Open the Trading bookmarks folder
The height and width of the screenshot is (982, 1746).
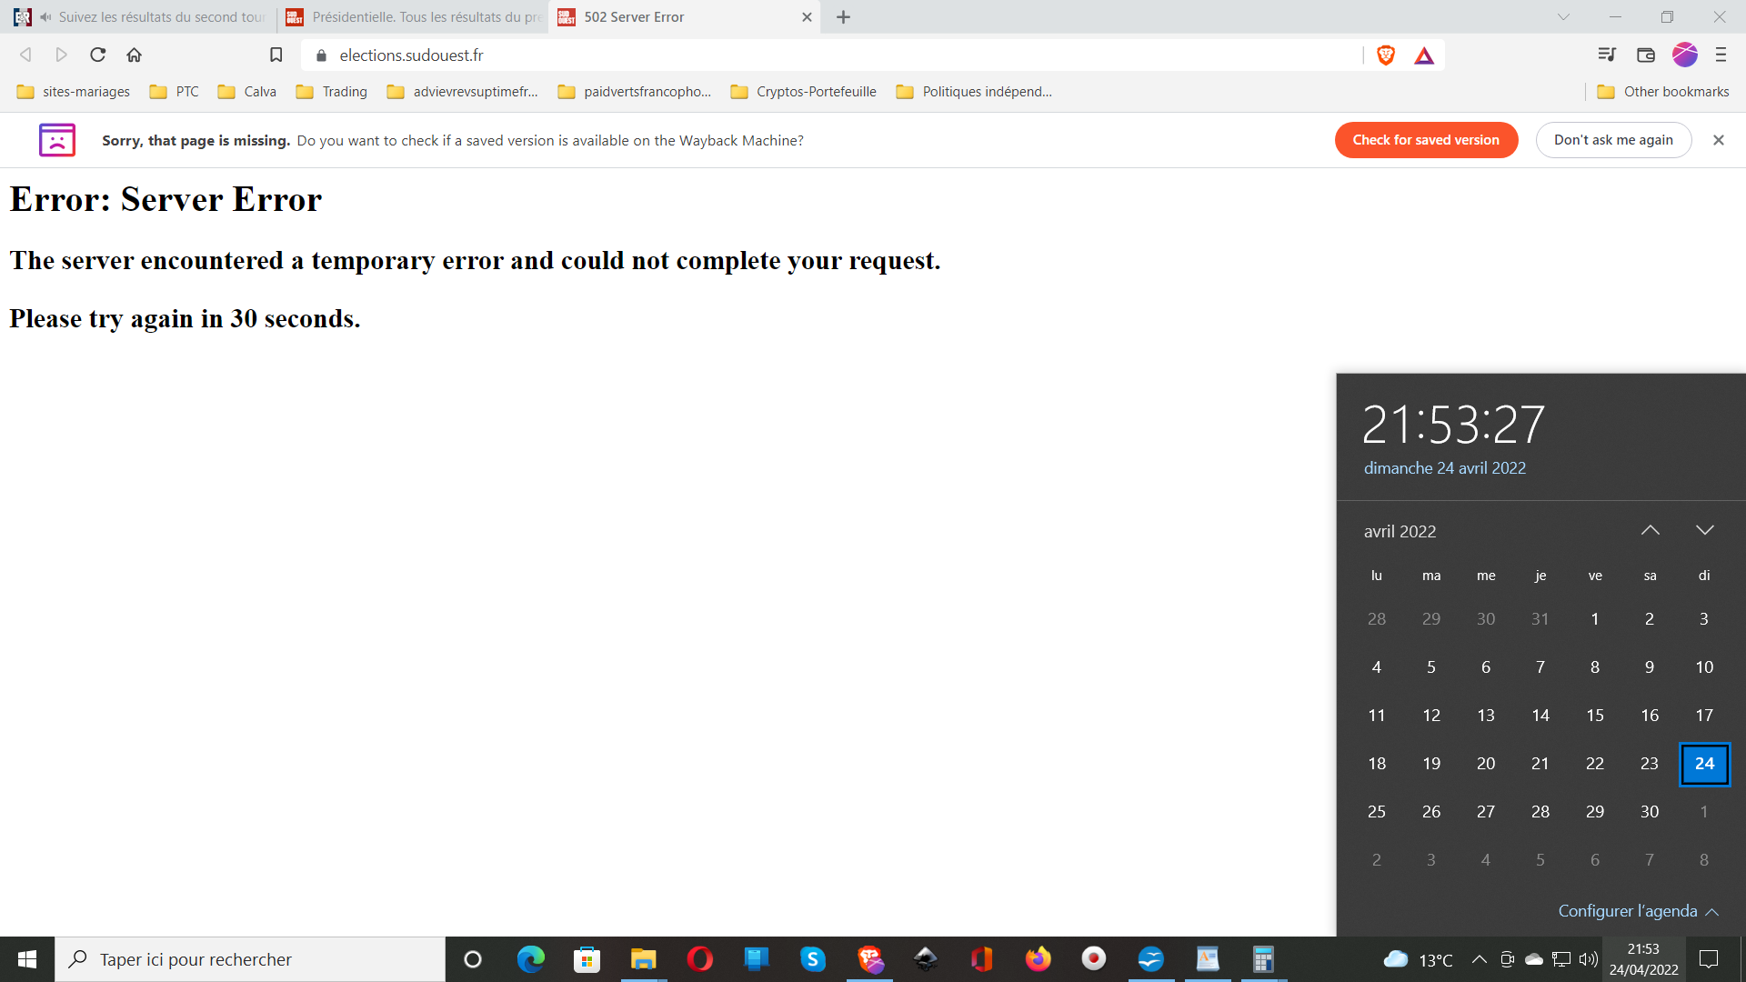point(332,92)
